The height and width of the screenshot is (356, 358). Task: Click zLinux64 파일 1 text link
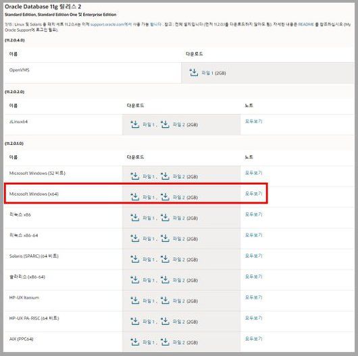point(149,125)
